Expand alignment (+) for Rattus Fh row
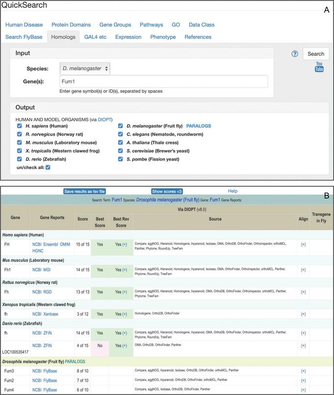This screenshot has width=334, height=395. 303,292
